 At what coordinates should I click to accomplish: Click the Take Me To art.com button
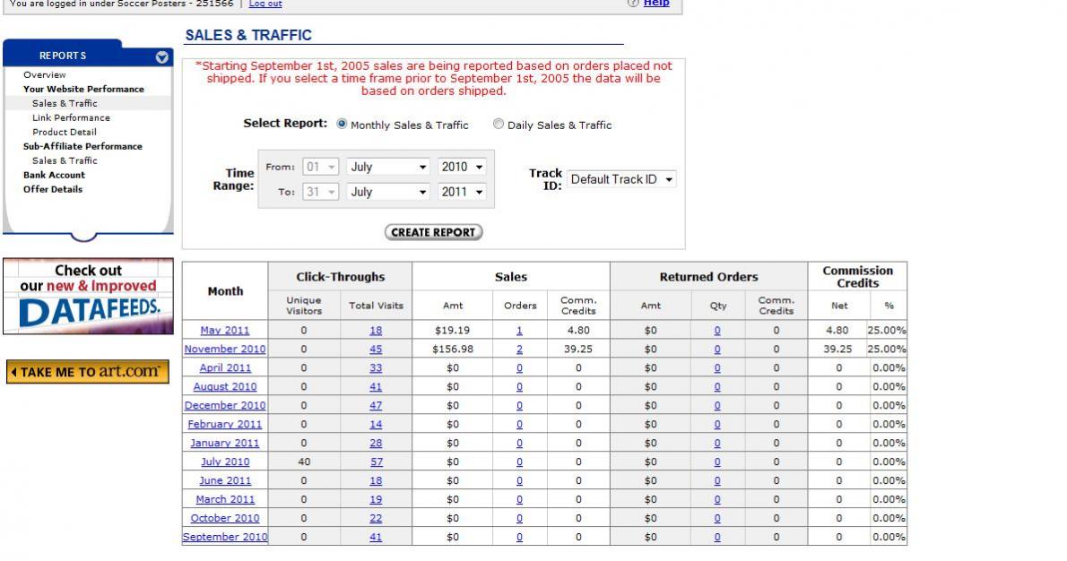pyautogui.click(x=88, y=372)
